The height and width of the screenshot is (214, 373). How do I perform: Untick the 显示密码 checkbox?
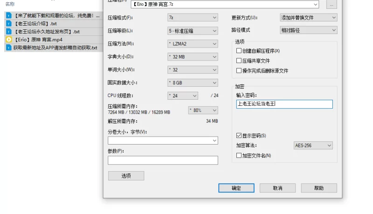(239, 136)
